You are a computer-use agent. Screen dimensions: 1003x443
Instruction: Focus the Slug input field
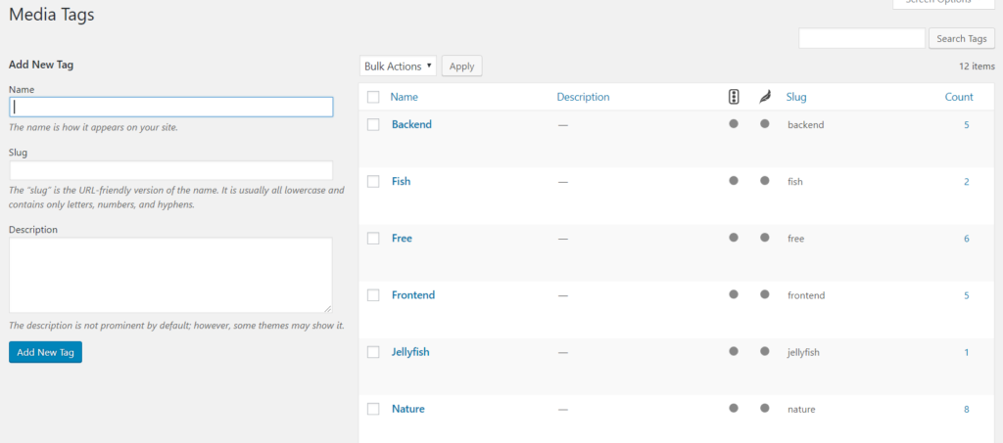170,170
